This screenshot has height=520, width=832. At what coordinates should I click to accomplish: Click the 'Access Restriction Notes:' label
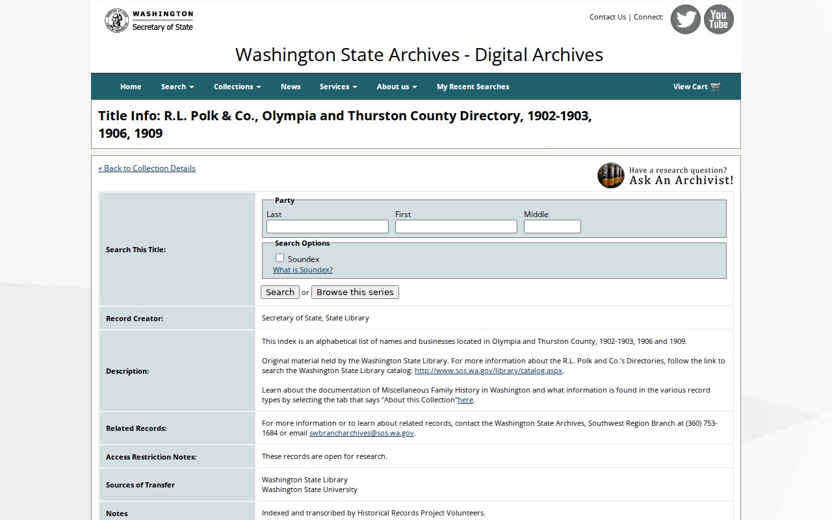(151, 457)
